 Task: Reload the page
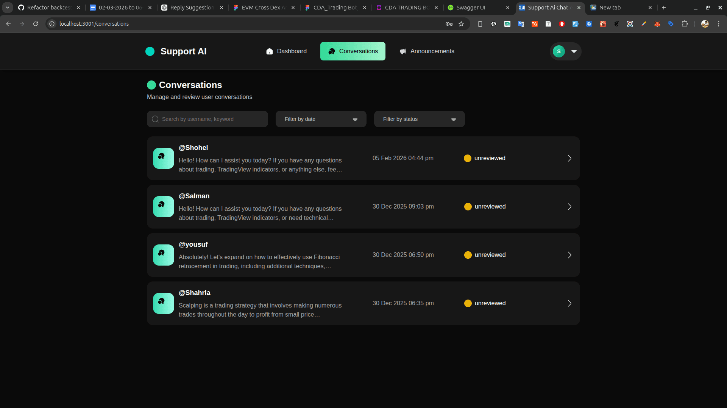(x=36, y=24)
